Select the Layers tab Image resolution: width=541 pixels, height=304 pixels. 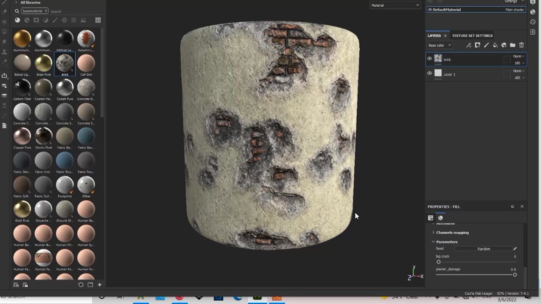[x=434, y=35]
